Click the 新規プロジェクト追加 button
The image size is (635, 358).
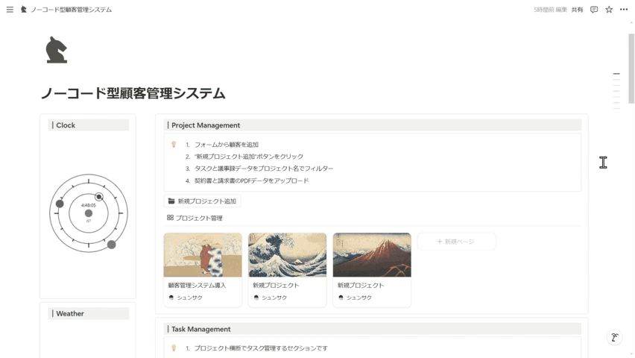(202, 201)
